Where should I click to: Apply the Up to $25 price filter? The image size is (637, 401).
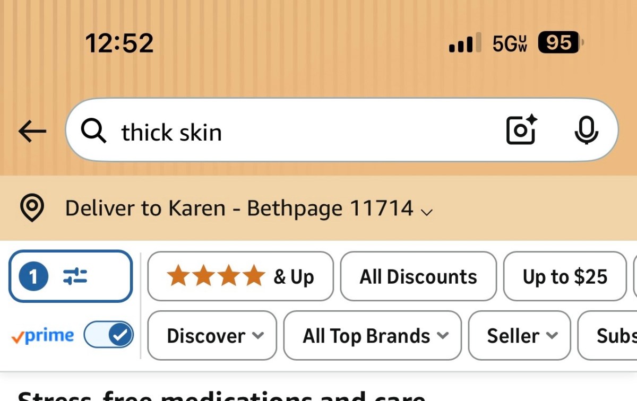pyautogui.click(x=565, y=276)
